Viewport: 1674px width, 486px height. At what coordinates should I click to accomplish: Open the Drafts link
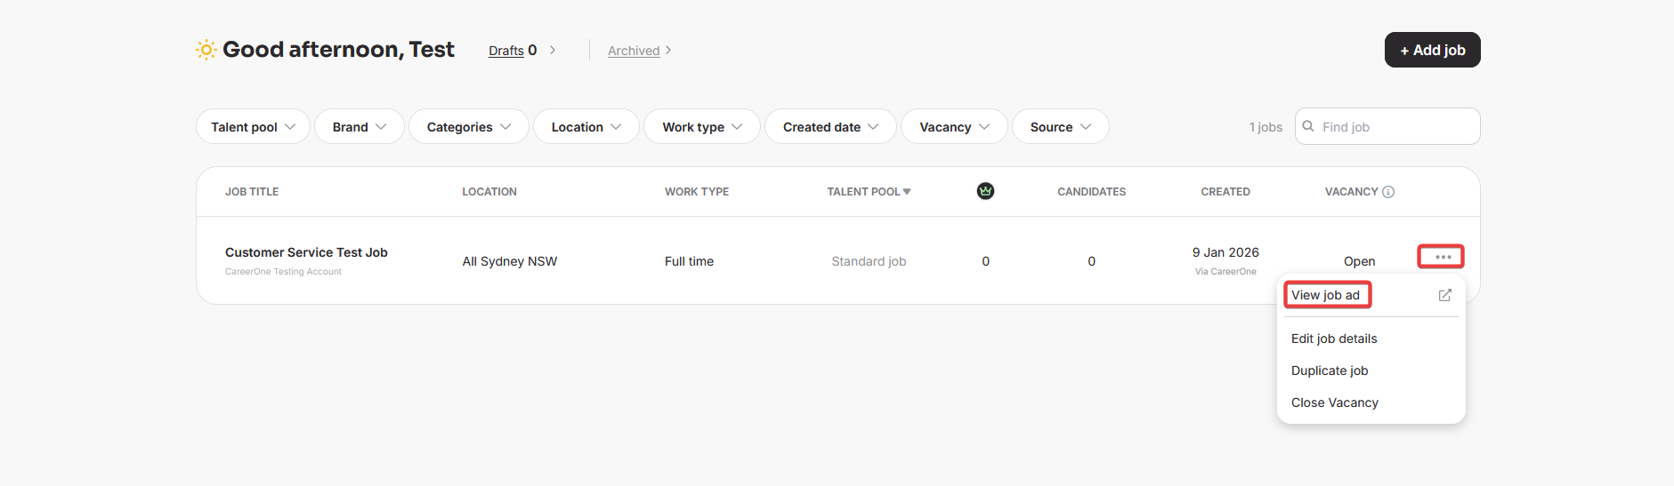coord(505,51)
